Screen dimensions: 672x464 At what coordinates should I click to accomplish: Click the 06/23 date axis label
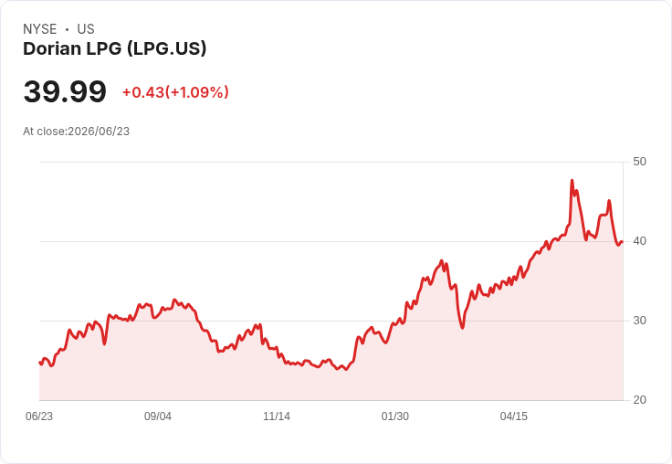pos(39,416)
